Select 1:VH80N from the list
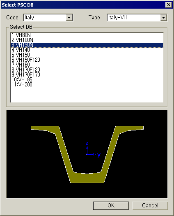The width and height of the screenshot is (174, 216). (x=87, y=35)
